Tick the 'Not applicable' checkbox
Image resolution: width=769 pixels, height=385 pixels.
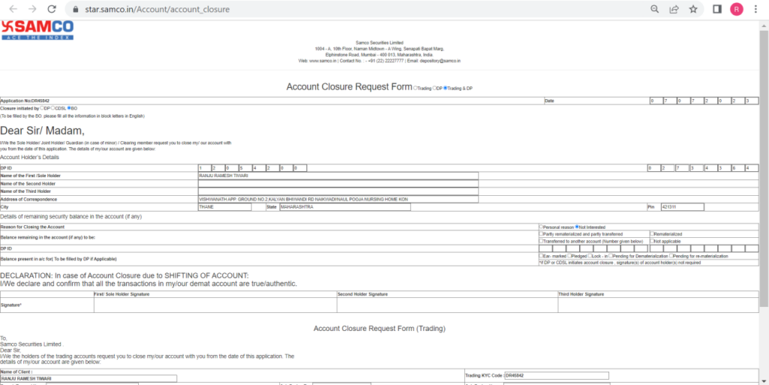click(x=652, y=241)
